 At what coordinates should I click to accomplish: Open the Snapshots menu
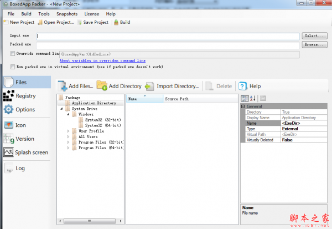[66, 13]
